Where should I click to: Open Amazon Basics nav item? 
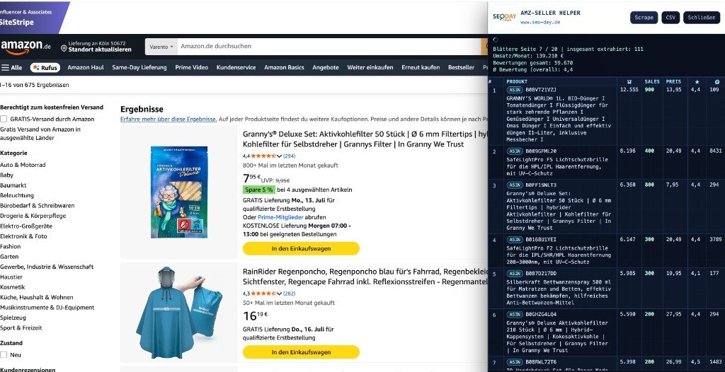[x=284, y=67]
